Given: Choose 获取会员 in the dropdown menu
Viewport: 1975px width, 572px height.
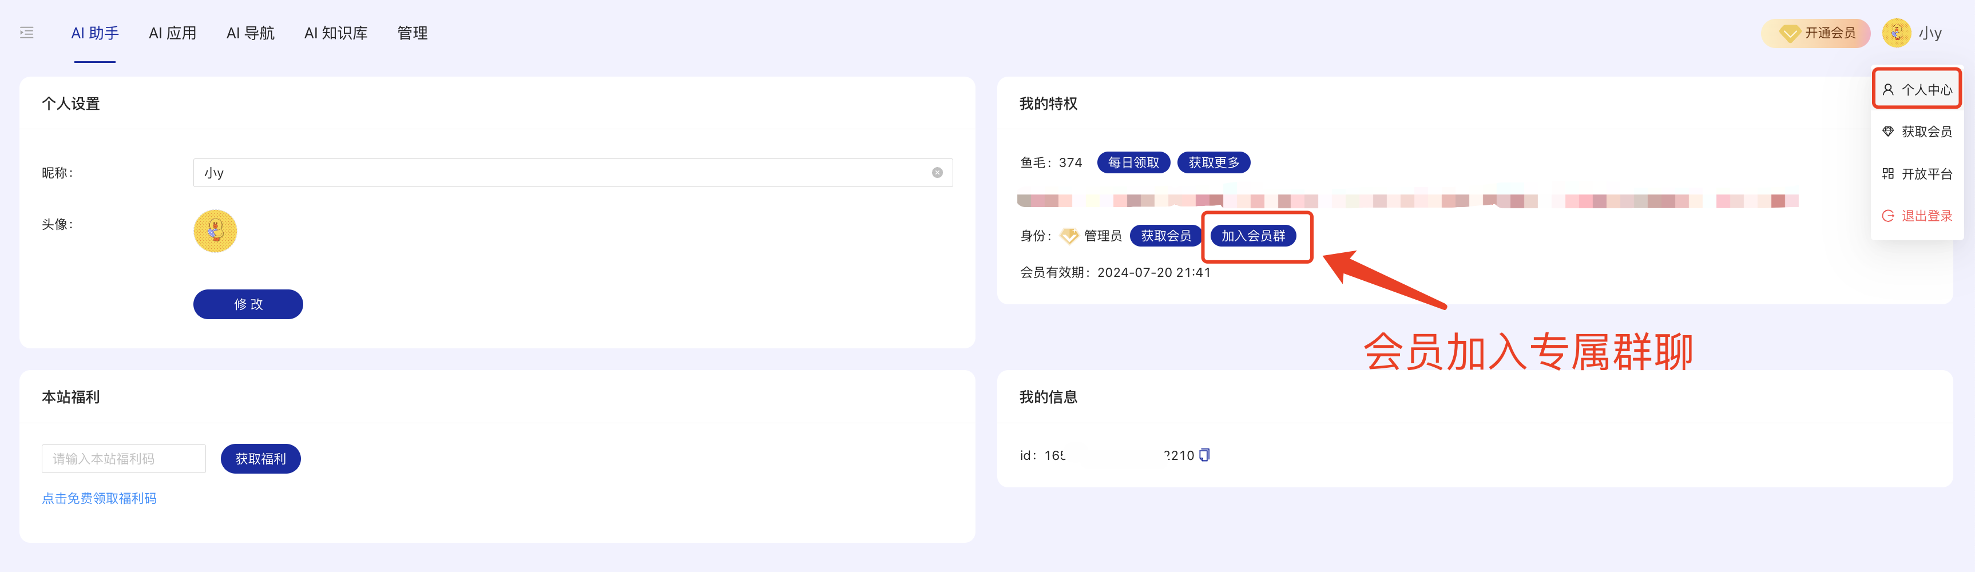Looking at the screenshot, I should pos(1917,132).
